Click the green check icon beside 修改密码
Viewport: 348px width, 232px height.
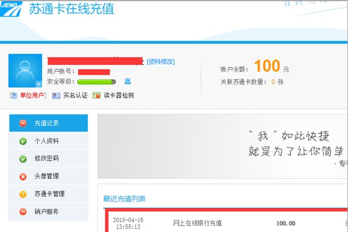(x=23, y=159)
